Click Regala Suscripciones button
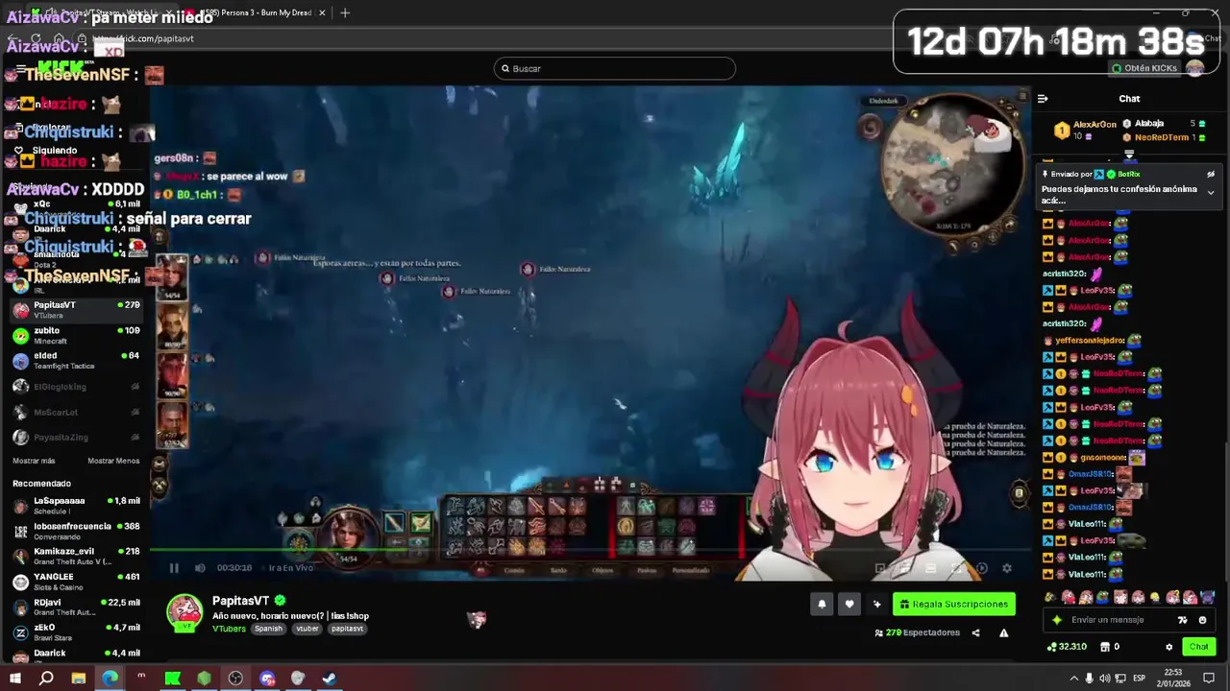 click(x=953, y=605)
